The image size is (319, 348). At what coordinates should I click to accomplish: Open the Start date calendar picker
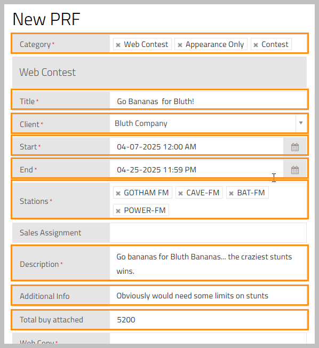point(295,147)
